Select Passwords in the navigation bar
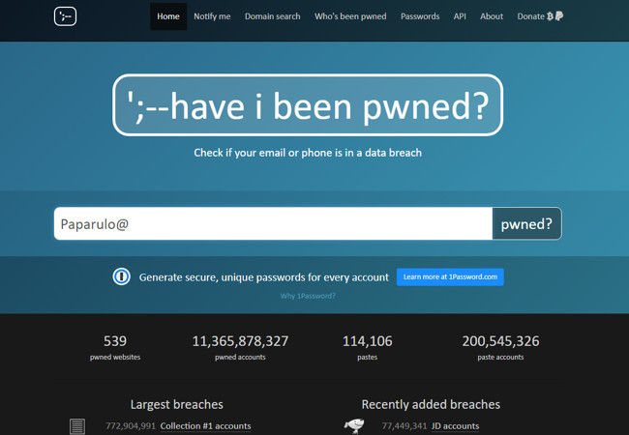Viewport: 629px width, 435px height. coord(420,16)
